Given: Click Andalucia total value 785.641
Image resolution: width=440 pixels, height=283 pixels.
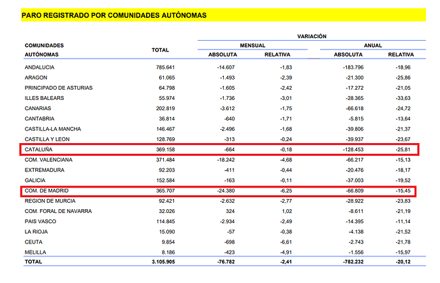Looking at the screenshot, I should 161,67.
